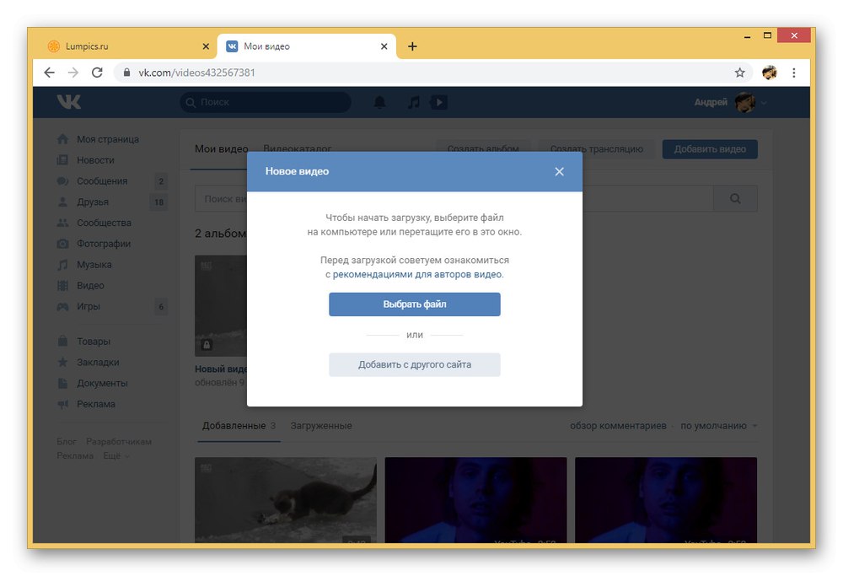
Task: Click the Документы file icon
Action: pyautogui.click(x=63, y=383)
